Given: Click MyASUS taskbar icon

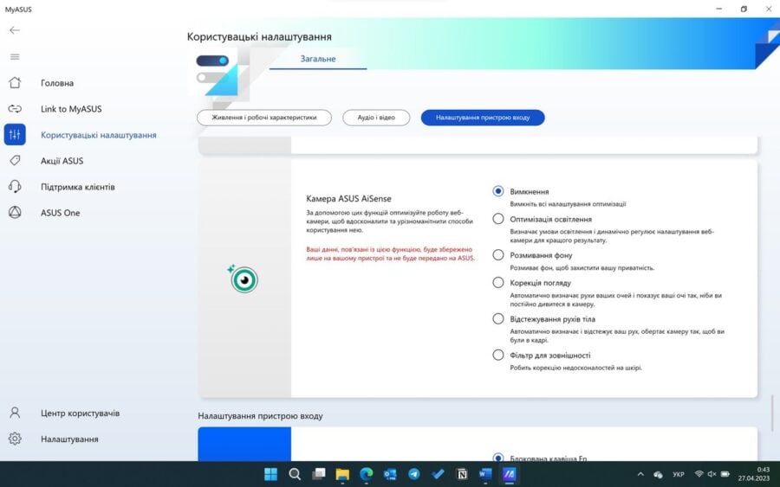Looking at the screenshot, I should (x=509, y=475).
